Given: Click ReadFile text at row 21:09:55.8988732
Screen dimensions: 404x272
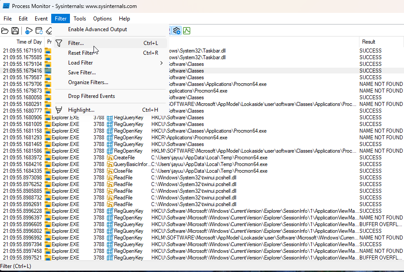Looking at the screenshot, I should pyautogui.click(x=123, y=198).
